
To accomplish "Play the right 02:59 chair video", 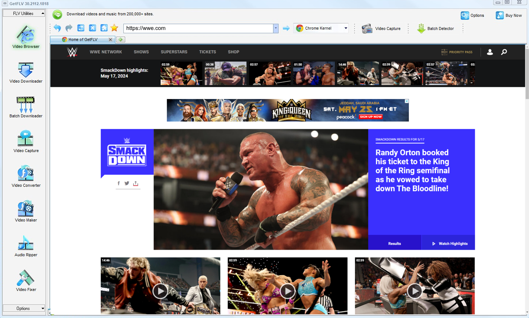I will point(415,291).
